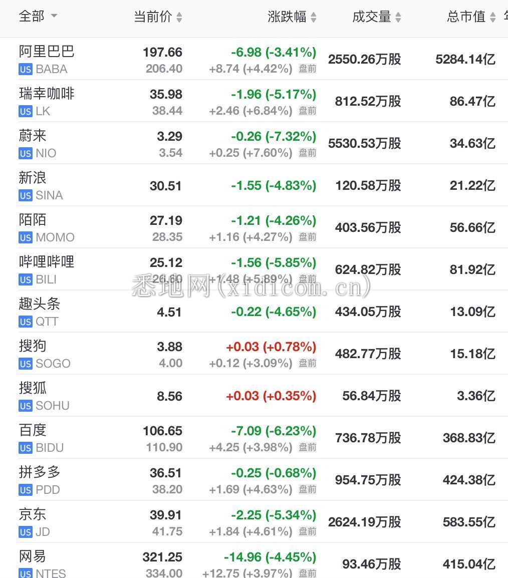Click the US badge beside BILI
The height and width of the screenshot is (578, 508).
[x=26, y=279]
